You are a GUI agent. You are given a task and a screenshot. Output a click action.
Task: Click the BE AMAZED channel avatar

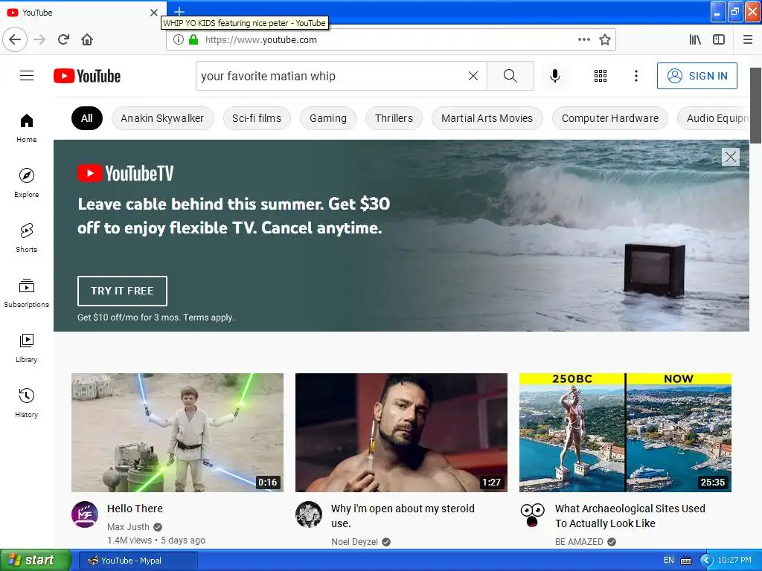(x=533, y=514)
